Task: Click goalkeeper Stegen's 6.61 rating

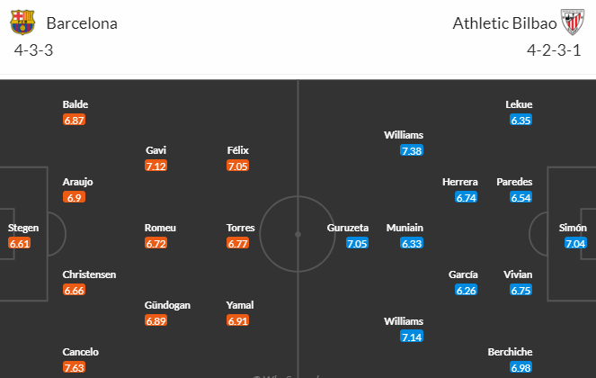Action: (x=20, y=243)
